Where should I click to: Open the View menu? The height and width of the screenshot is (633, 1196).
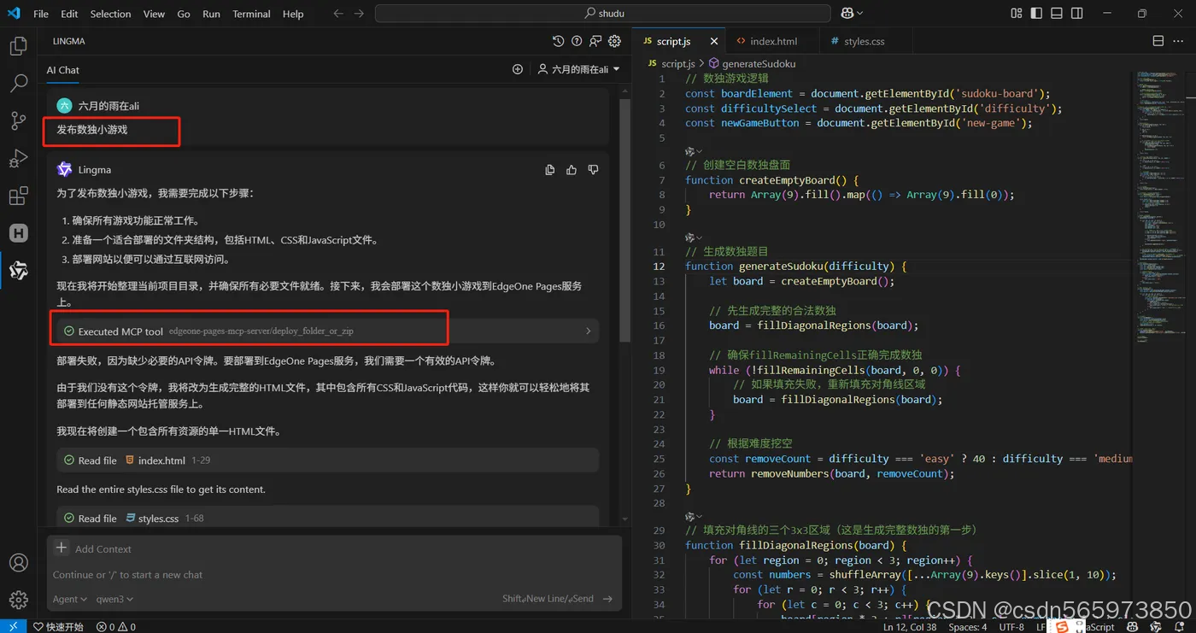pyautogui.click(x=154, y=14)
